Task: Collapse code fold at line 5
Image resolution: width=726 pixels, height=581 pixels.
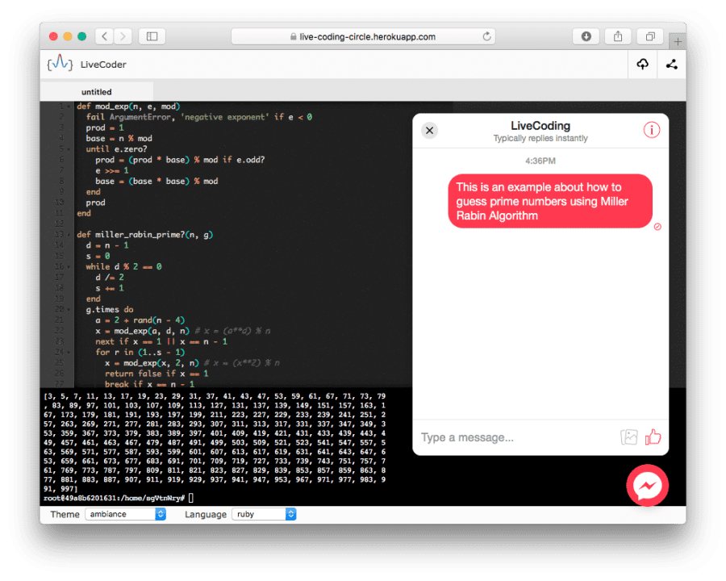Action: click(69, 149)
